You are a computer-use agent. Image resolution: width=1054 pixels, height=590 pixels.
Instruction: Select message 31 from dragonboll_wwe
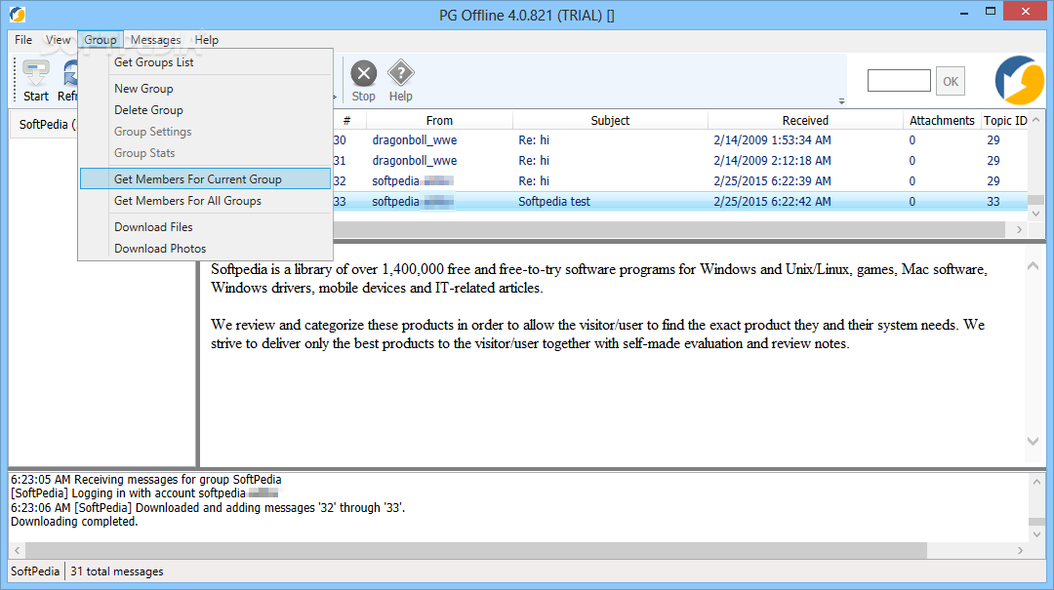(680, 161)
